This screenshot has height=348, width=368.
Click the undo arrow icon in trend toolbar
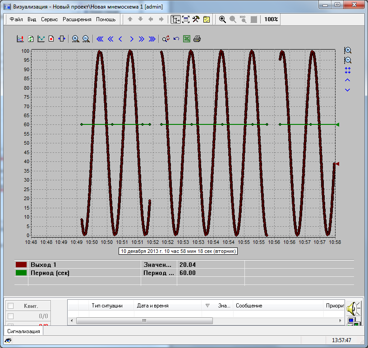point(176,39)
